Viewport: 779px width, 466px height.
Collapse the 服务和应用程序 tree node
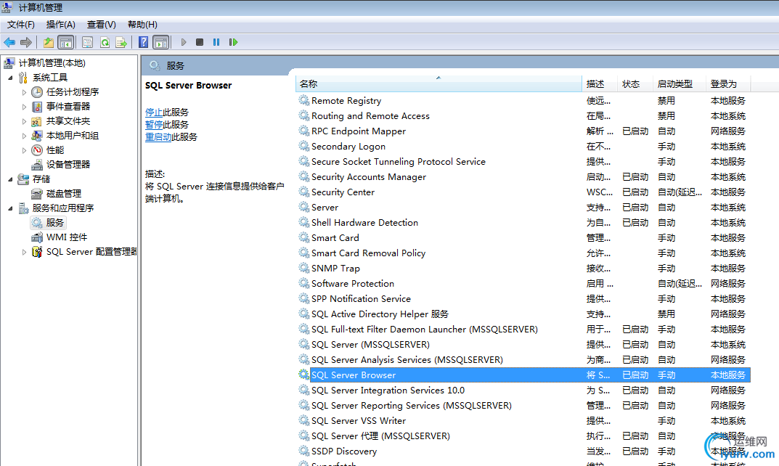(10, 208)
